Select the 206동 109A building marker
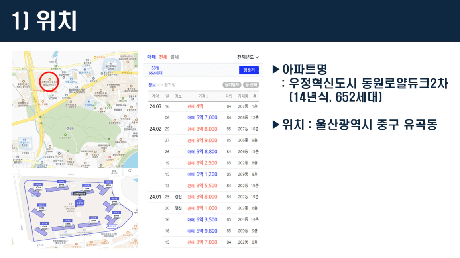This screenshot has width=460, height=258. [x=116, y=214]
